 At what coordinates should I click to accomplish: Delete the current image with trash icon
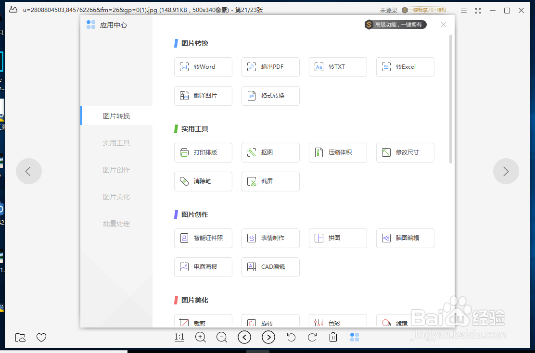(x=333, y=337)
